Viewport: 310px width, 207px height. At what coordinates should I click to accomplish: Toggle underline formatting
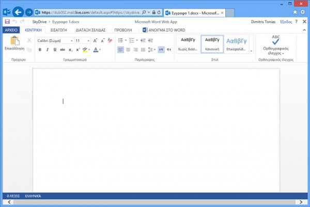click(x=55, y=50)
